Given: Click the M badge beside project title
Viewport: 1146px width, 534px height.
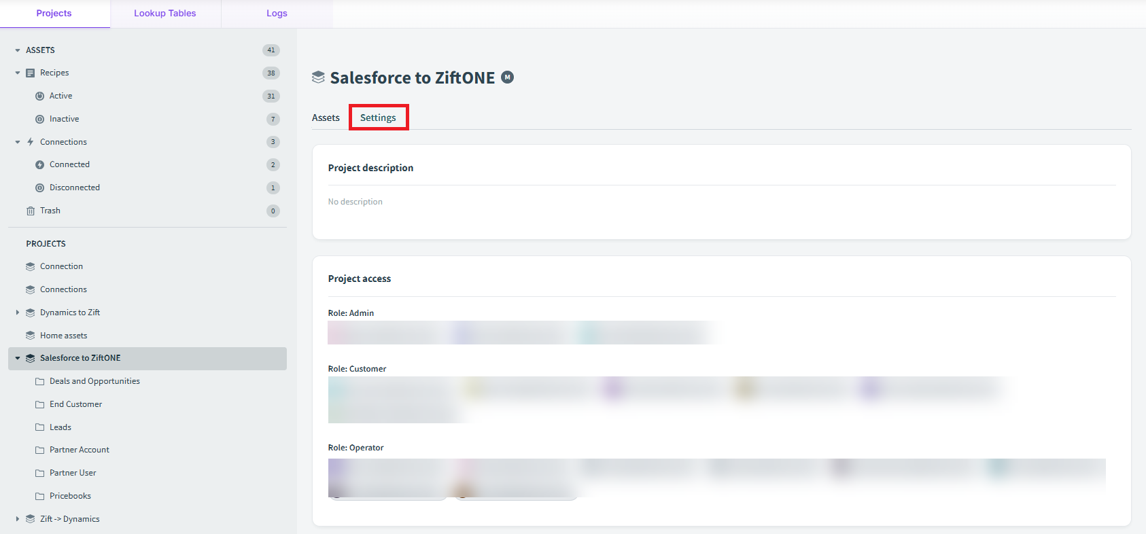Looking at the screenshot, I should pos(507,77).
